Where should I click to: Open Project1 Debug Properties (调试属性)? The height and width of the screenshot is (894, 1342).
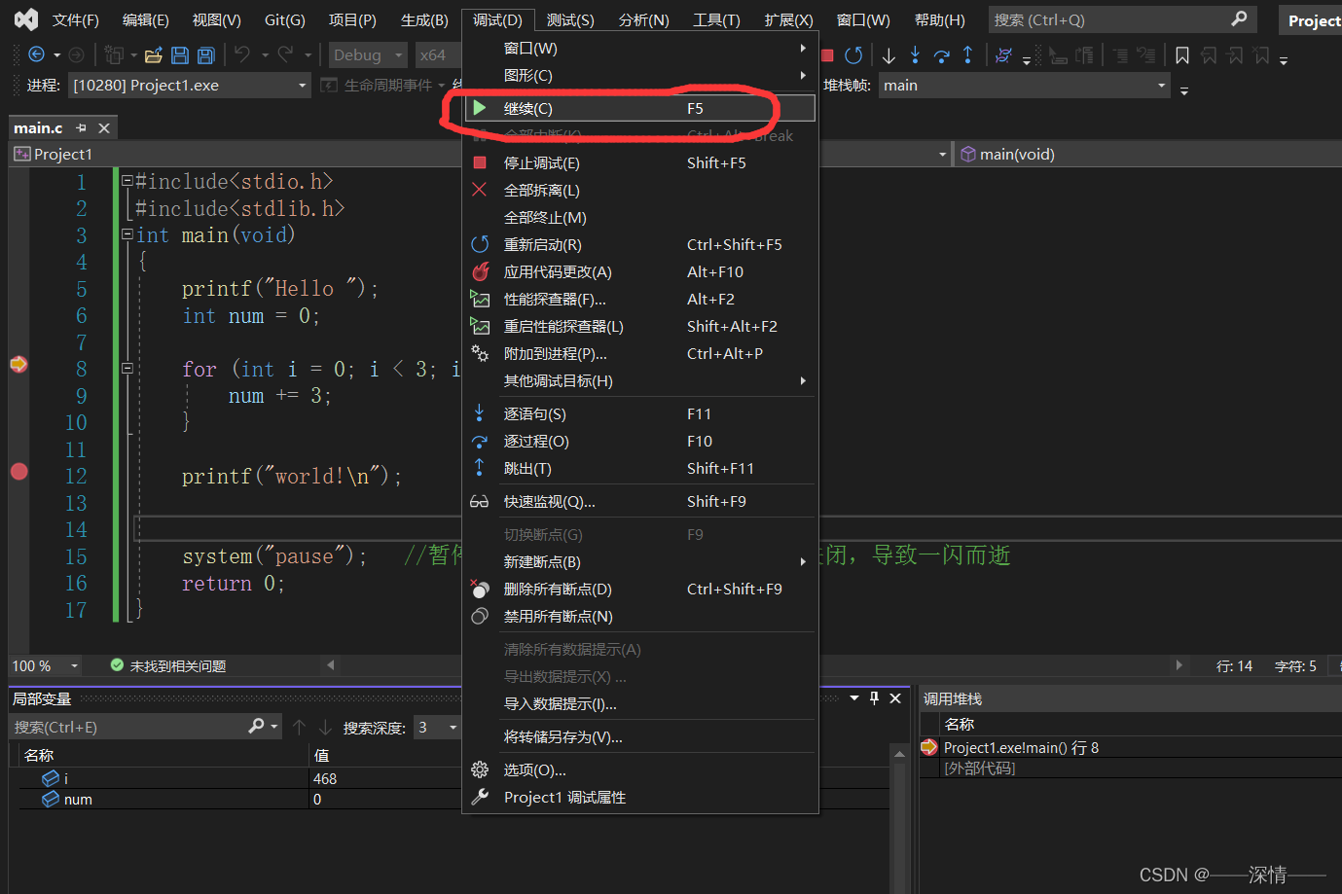coord(639,797)
